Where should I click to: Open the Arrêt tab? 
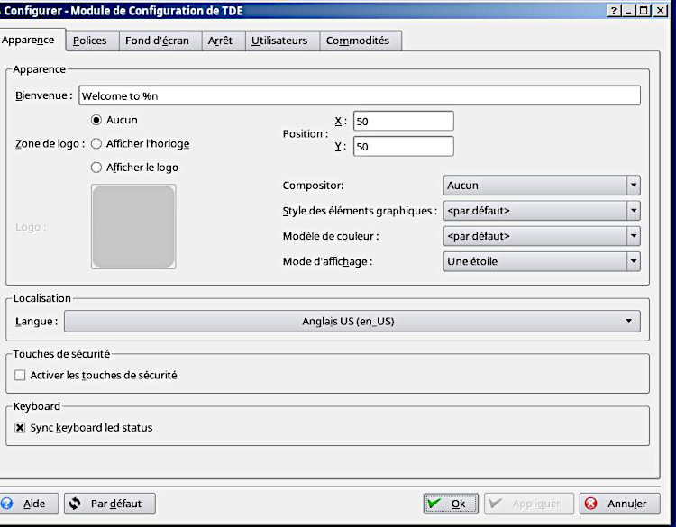224,41
